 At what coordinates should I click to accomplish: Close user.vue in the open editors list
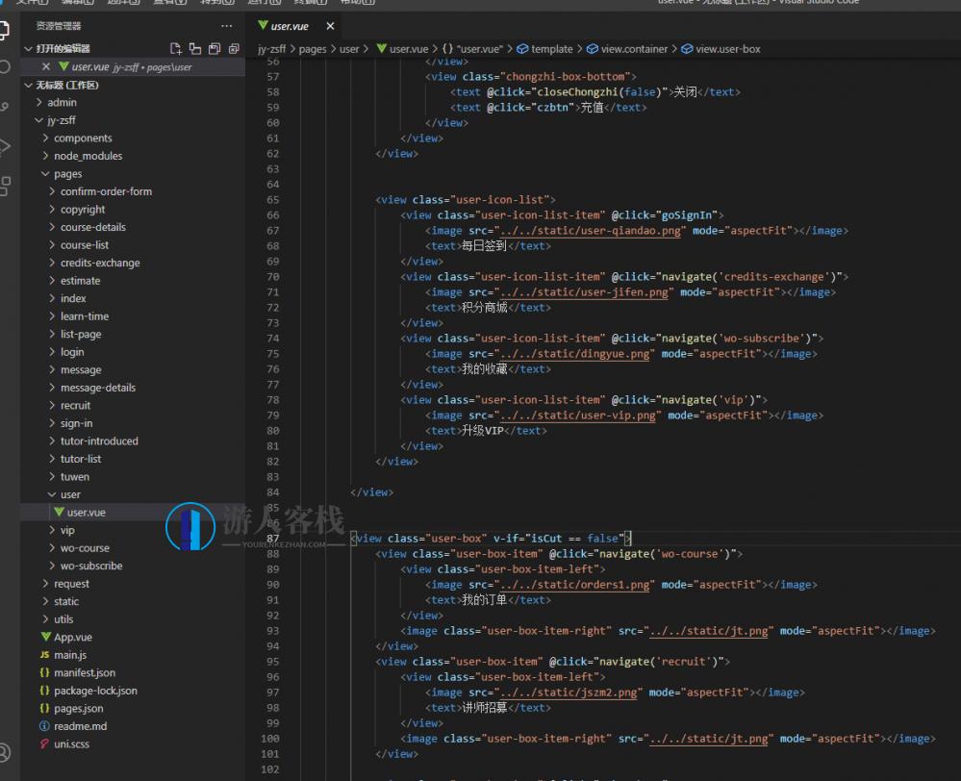click(46, 67)
